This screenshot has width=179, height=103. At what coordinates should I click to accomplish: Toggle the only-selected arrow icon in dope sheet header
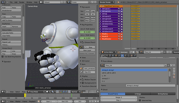pyautogui.click(x=131, y=52)
